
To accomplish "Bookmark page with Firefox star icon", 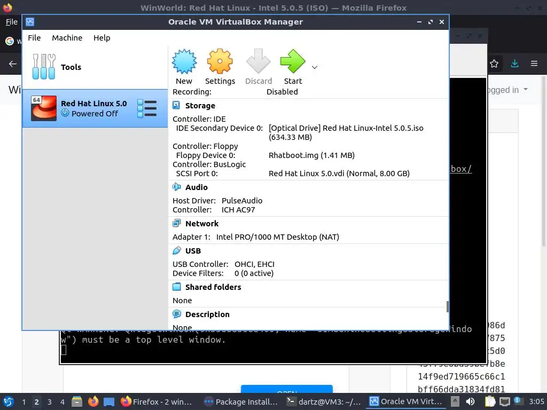I will pos(494,64).
